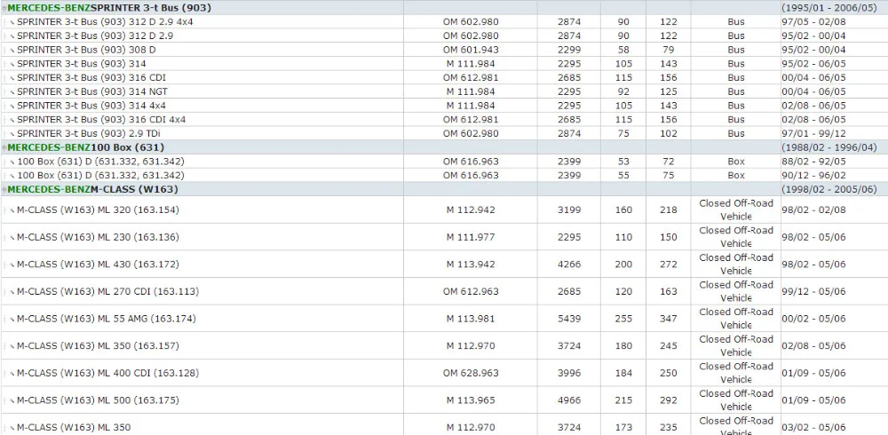
Task: Click the arrow icon beside SPRINTER 312 D 2.9 4x4
Action: coord(12,22)
